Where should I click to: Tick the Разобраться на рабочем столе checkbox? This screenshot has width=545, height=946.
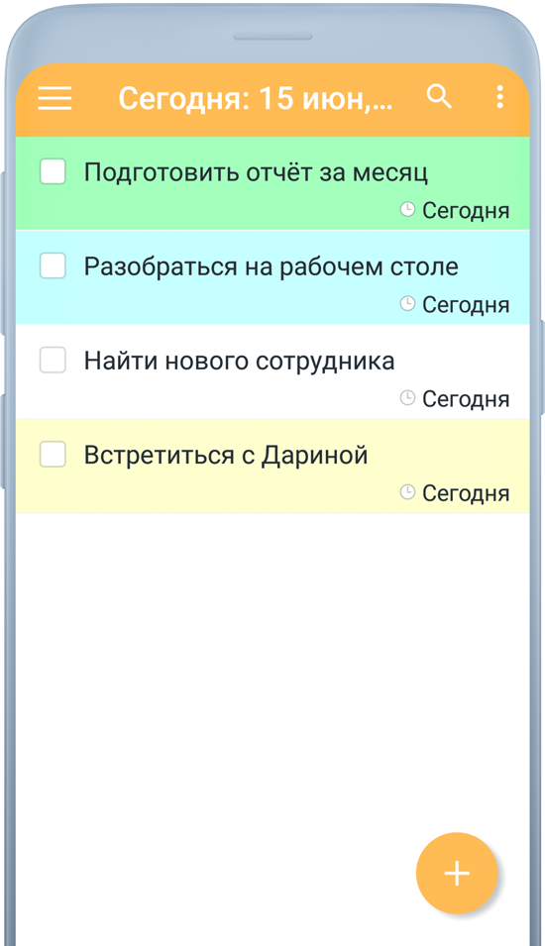tap(53, 265)
